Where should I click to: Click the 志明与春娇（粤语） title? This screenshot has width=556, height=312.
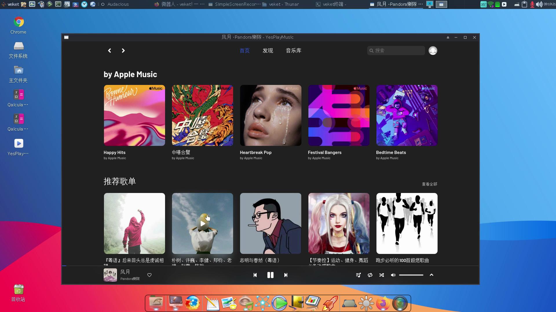coord(260,260)
